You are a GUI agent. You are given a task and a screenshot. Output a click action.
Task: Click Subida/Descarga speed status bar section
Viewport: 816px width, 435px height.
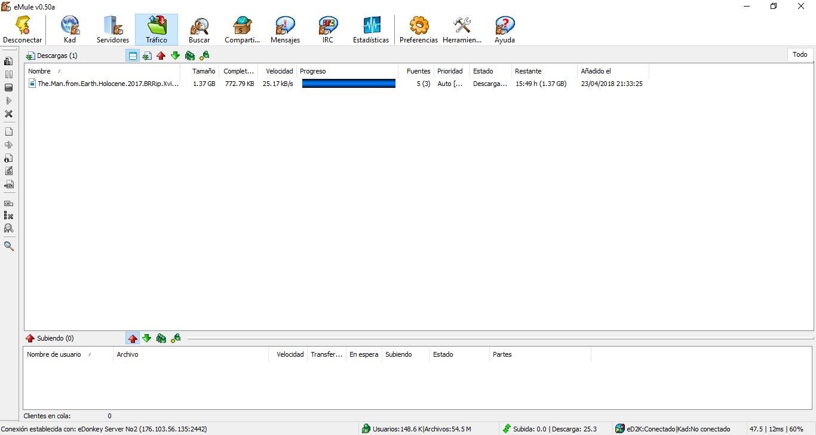tap(550, 429)
